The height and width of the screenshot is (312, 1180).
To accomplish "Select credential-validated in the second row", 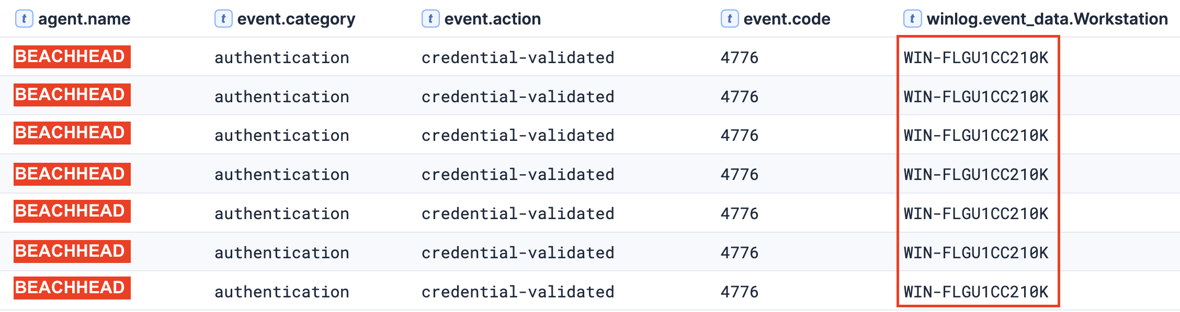I will [518, 97].
